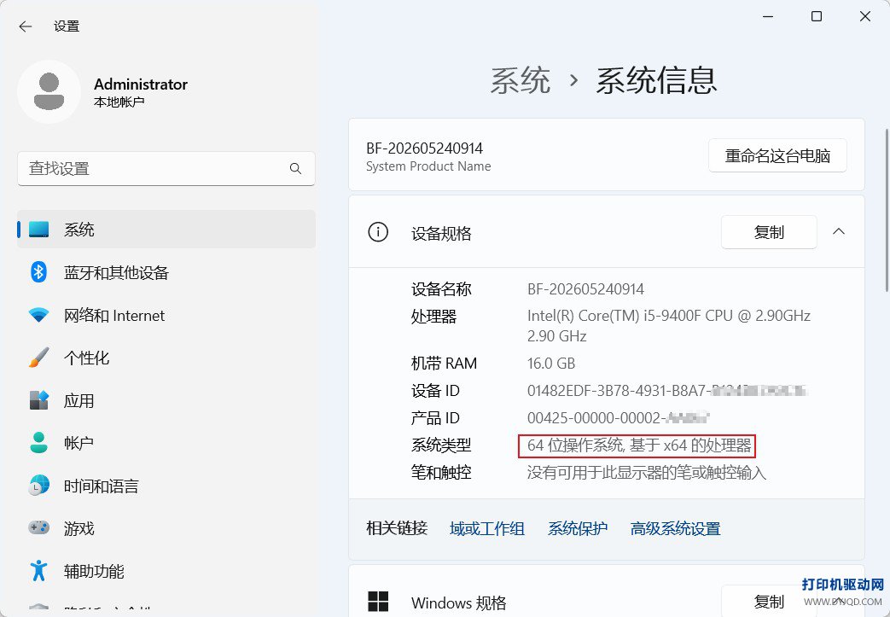Click the Windows 规格 section heading
This screenshot has width=890, height=617.
tap(458, 602)
